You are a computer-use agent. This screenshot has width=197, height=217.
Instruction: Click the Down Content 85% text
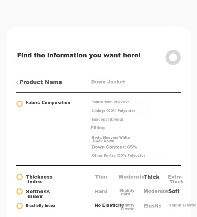[115, 147]
